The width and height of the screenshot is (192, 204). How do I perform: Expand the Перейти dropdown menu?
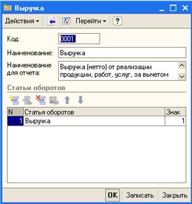(91, 21)
